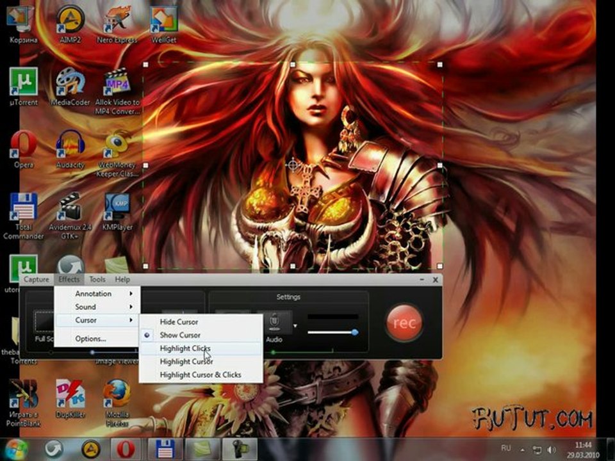This screenshot has height=461, width=615.
Task: Click the Audio microphone icon in Settings
Action: click(274, 323)
